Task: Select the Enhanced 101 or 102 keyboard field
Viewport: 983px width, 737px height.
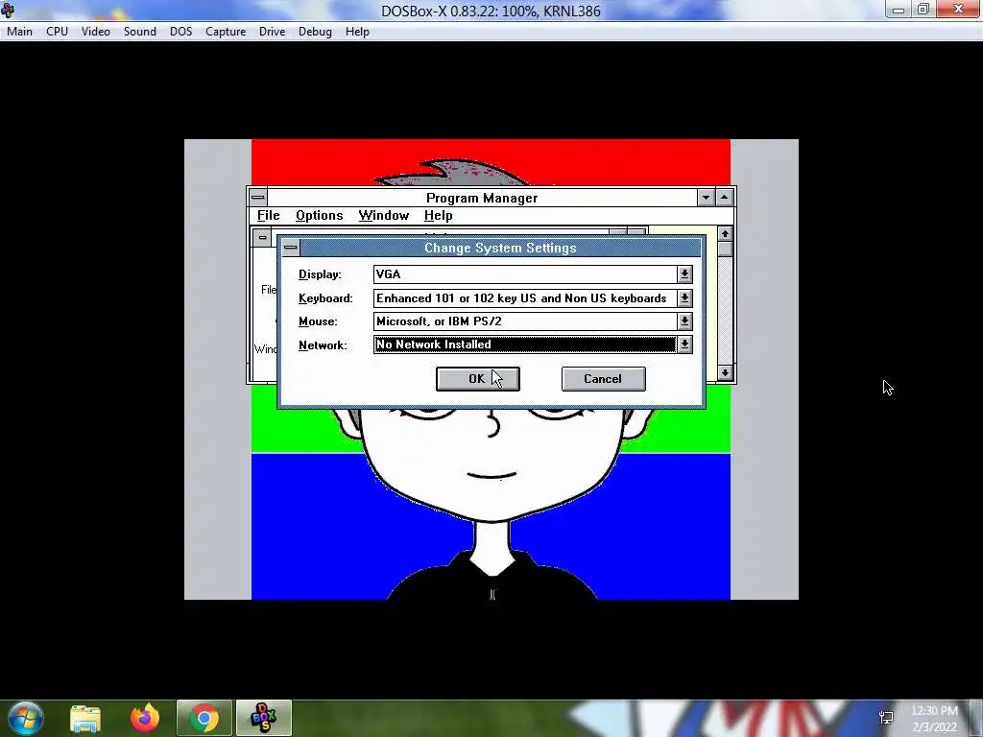Action: (x=525, y=298)
